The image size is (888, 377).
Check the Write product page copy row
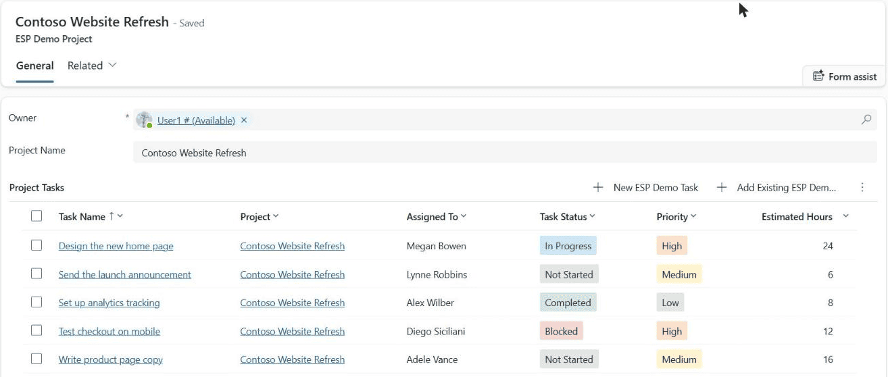click(36, 359)
